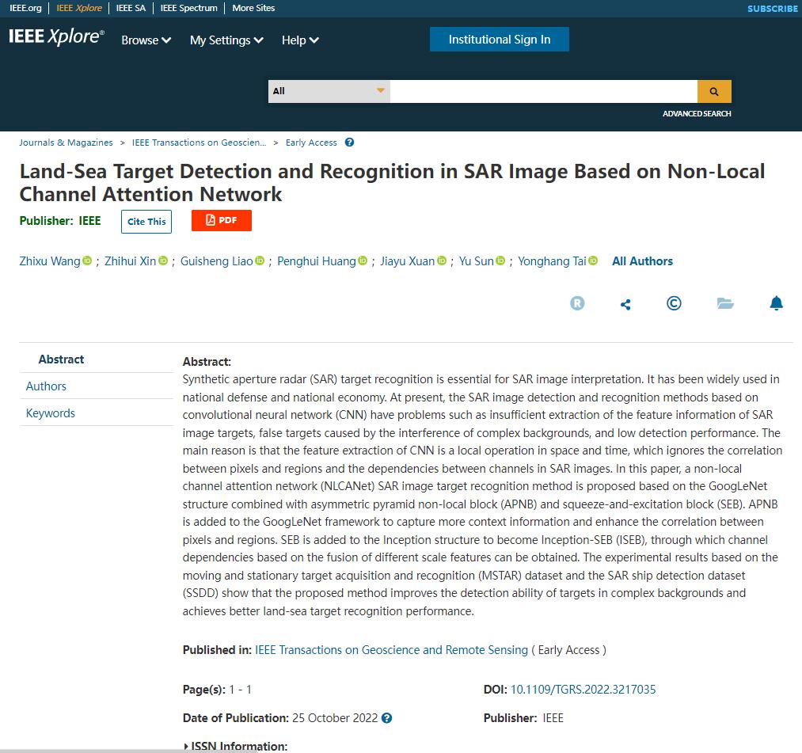Open the Rights and Permissions icon
Screen dimensions: 802x753
pyautogui.click(x=577, y=303)
